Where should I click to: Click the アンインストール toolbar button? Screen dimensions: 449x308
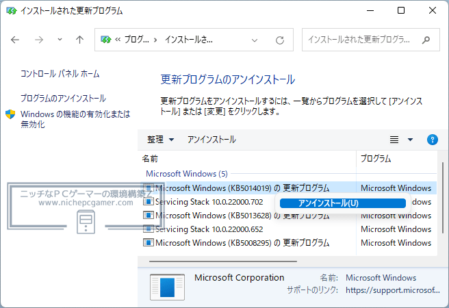(211, 140)
